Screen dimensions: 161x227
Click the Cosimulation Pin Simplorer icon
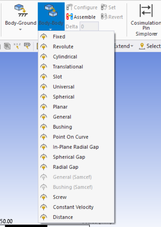[146, 11]
